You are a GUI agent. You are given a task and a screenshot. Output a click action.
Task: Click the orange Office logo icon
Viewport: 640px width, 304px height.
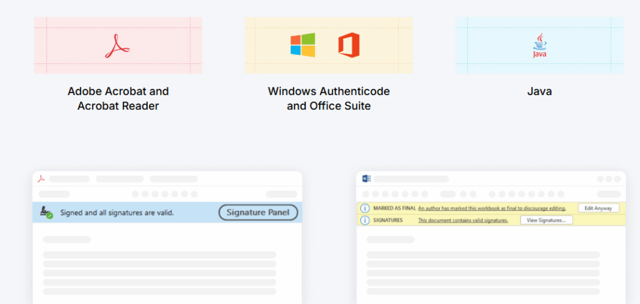coord(349,45)
